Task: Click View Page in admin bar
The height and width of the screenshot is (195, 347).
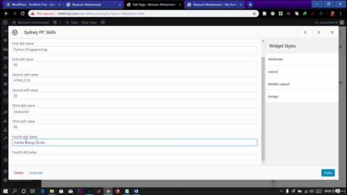Action: tap(89, 22)
